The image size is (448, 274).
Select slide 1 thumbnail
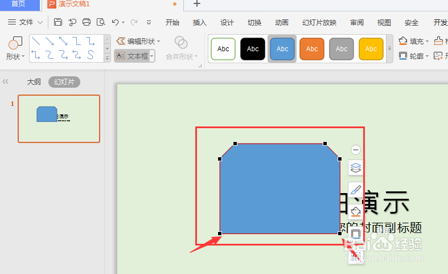tap(59, 118)
